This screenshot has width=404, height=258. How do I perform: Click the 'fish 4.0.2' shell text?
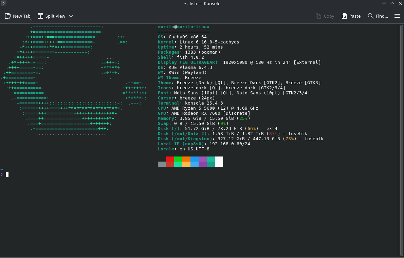click(190, 57)
